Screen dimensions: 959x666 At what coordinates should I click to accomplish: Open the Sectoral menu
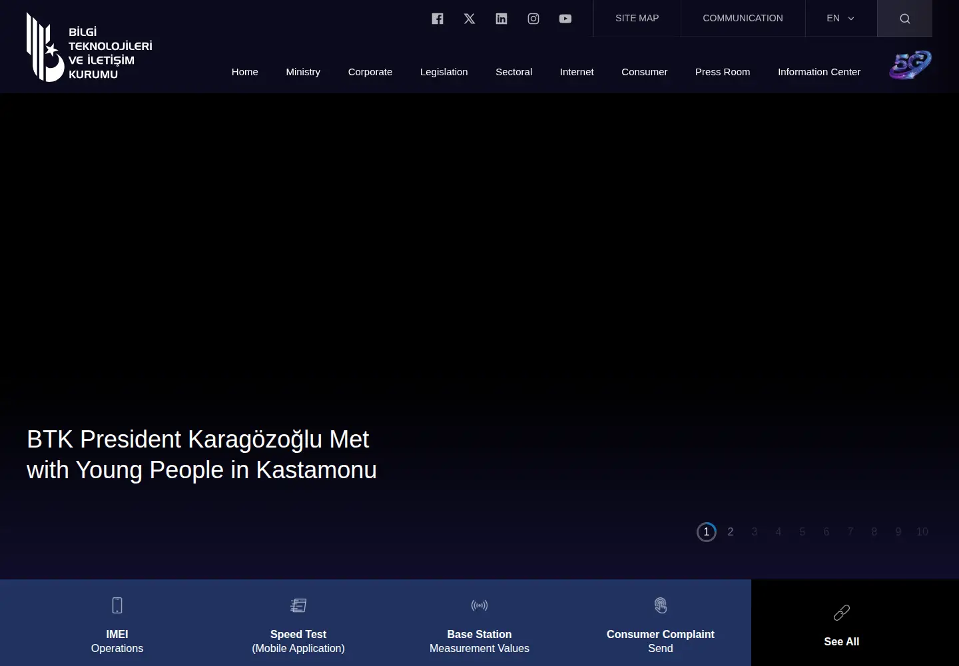(x=514, y=72)
